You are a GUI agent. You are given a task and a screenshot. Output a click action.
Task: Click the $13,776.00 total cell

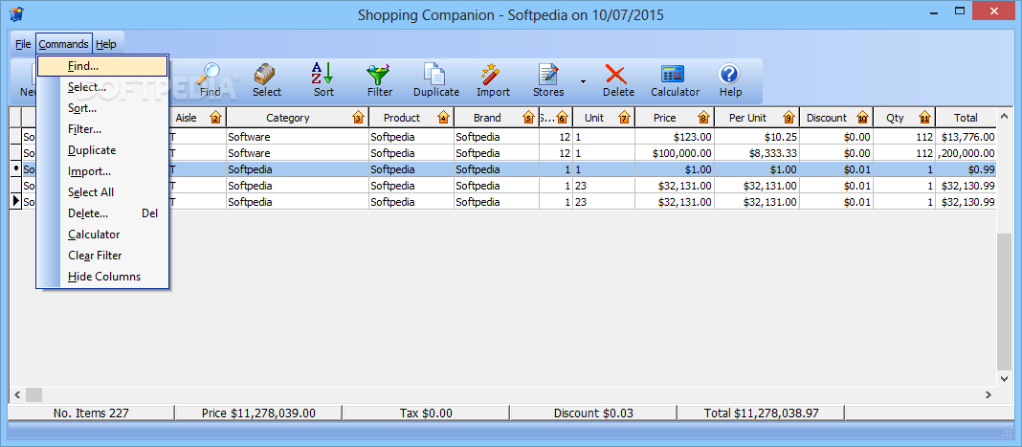966,137
